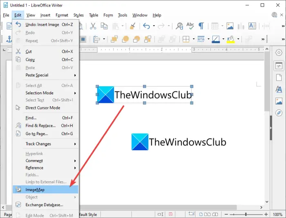Click the Insert Image toolbar icon
The image size is (286, 218).
230,26
